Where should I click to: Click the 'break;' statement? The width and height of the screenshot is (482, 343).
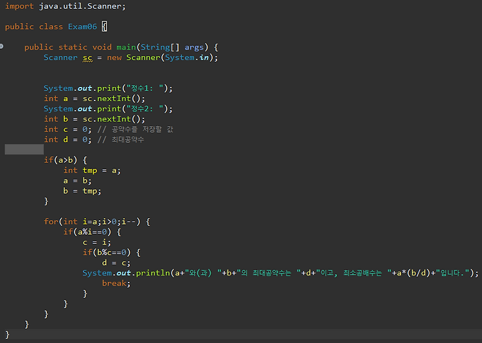click(x=116, y=283)
